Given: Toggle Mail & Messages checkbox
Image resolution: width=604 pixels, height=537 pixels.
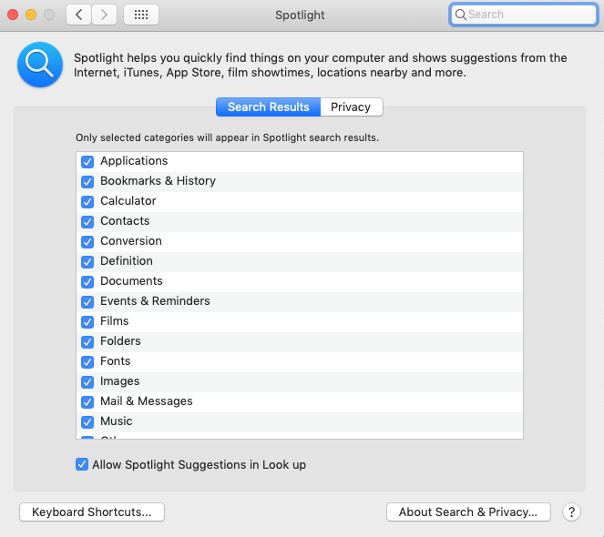Looking at the screenshot, I should [x=87, y=402].
